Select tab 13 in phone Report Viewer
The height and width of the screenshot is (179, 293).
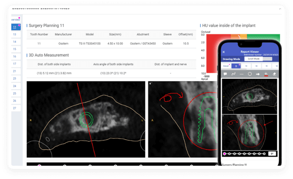coord(246,66)
